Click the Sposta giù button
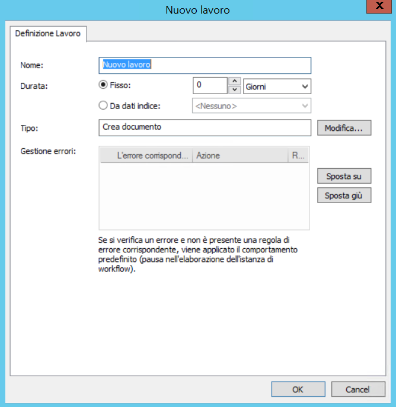396x407 pixels. [344, 196]
